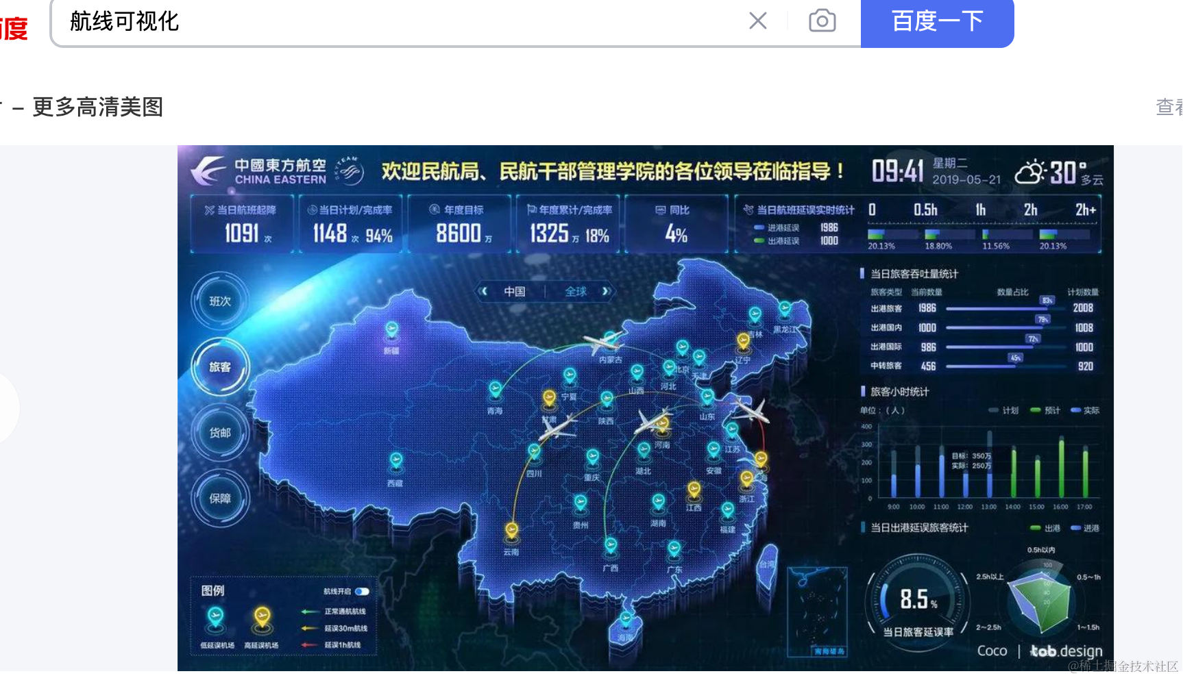Click the 陕西 airport marker
The image size is (1183, 678).
[x=607, y=400]
